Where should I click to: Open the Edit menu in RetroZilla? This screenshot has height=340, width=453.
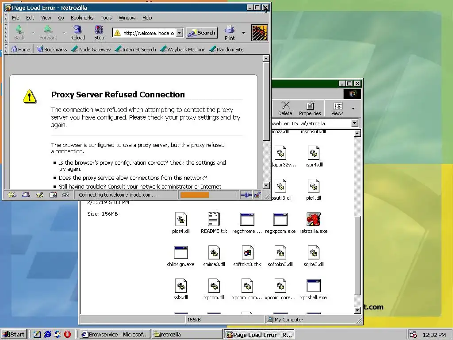30,18
